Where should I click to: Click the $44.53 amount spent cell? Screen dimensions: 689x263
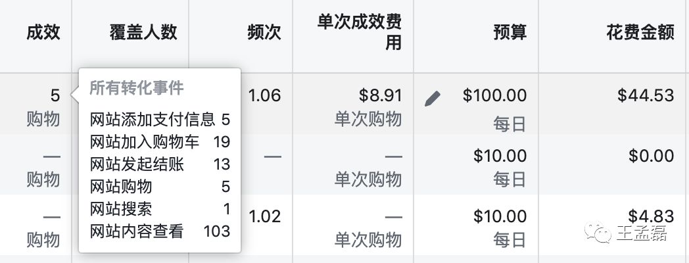click(x=646, y=95)
